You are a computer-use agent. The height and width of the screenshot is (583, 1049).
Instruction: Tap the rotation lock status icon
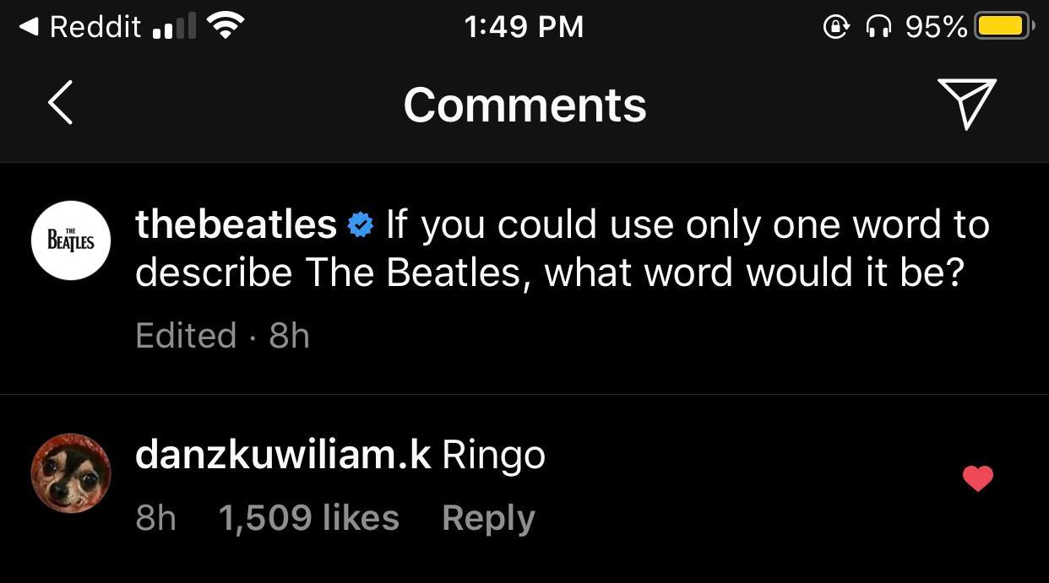point(835,27)
